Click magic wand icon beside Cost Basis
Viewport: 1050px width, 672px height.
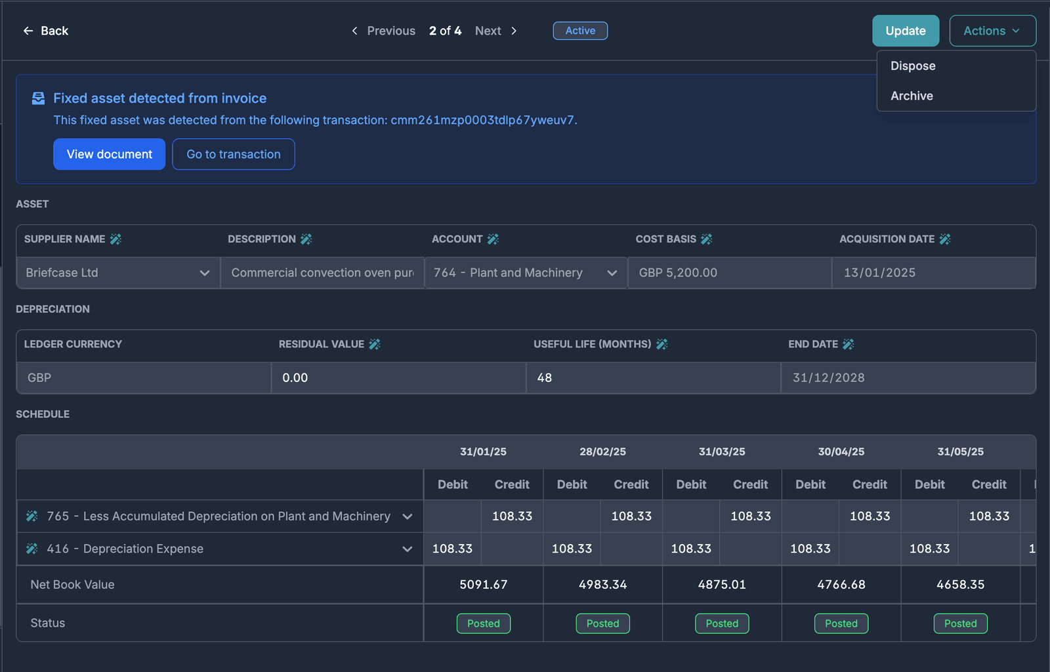707,239
